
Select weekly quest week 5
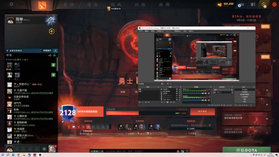click(88, 127)
